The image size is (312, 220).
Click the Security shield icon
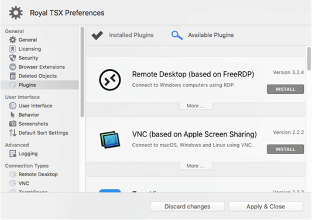(x=12, y=58)
